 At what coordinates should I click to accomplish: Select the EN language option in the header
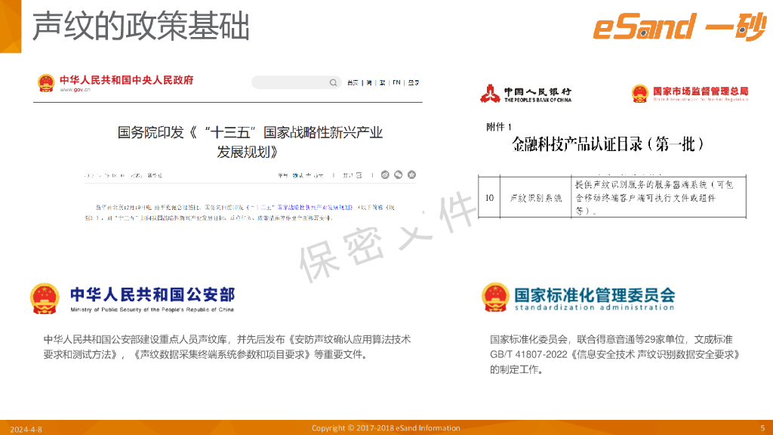click(x=396, y=83)
